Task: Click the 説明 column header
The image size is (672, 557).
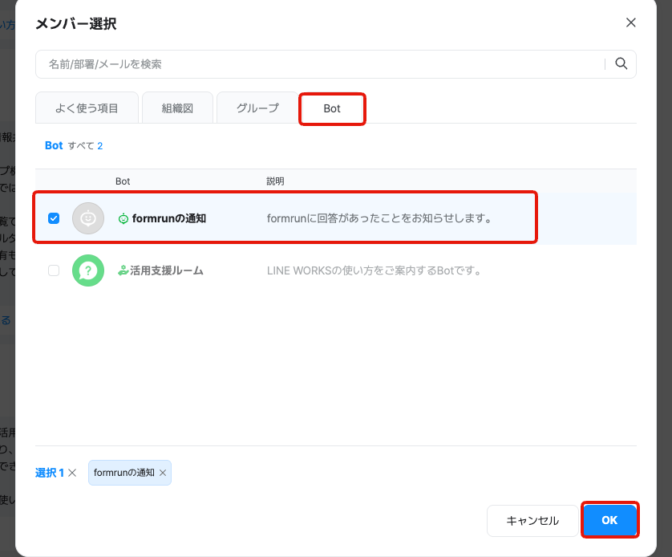Action: (x=275, y=181)
